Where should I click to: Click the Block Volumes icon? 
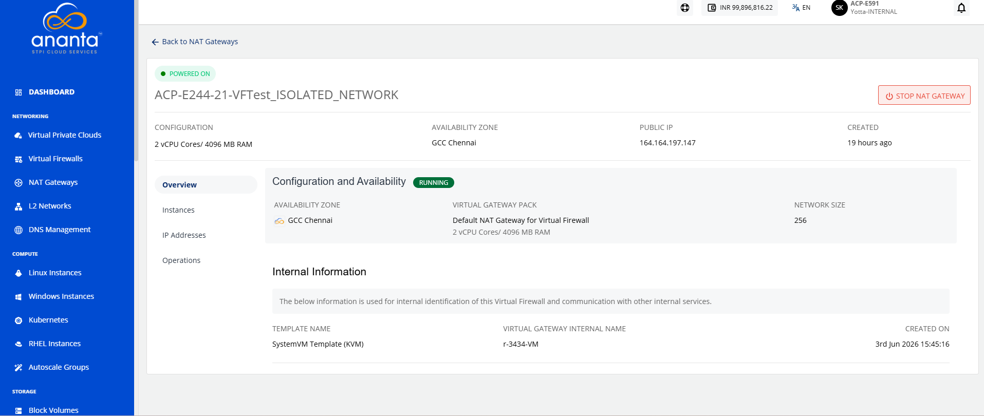pyautogui.click(x=18, y=411)
